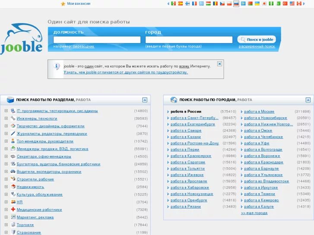The height and width of the screenshot is (235, 314).
Task: Open расширенный поиск advanced search
Action: tap(257, 47)
